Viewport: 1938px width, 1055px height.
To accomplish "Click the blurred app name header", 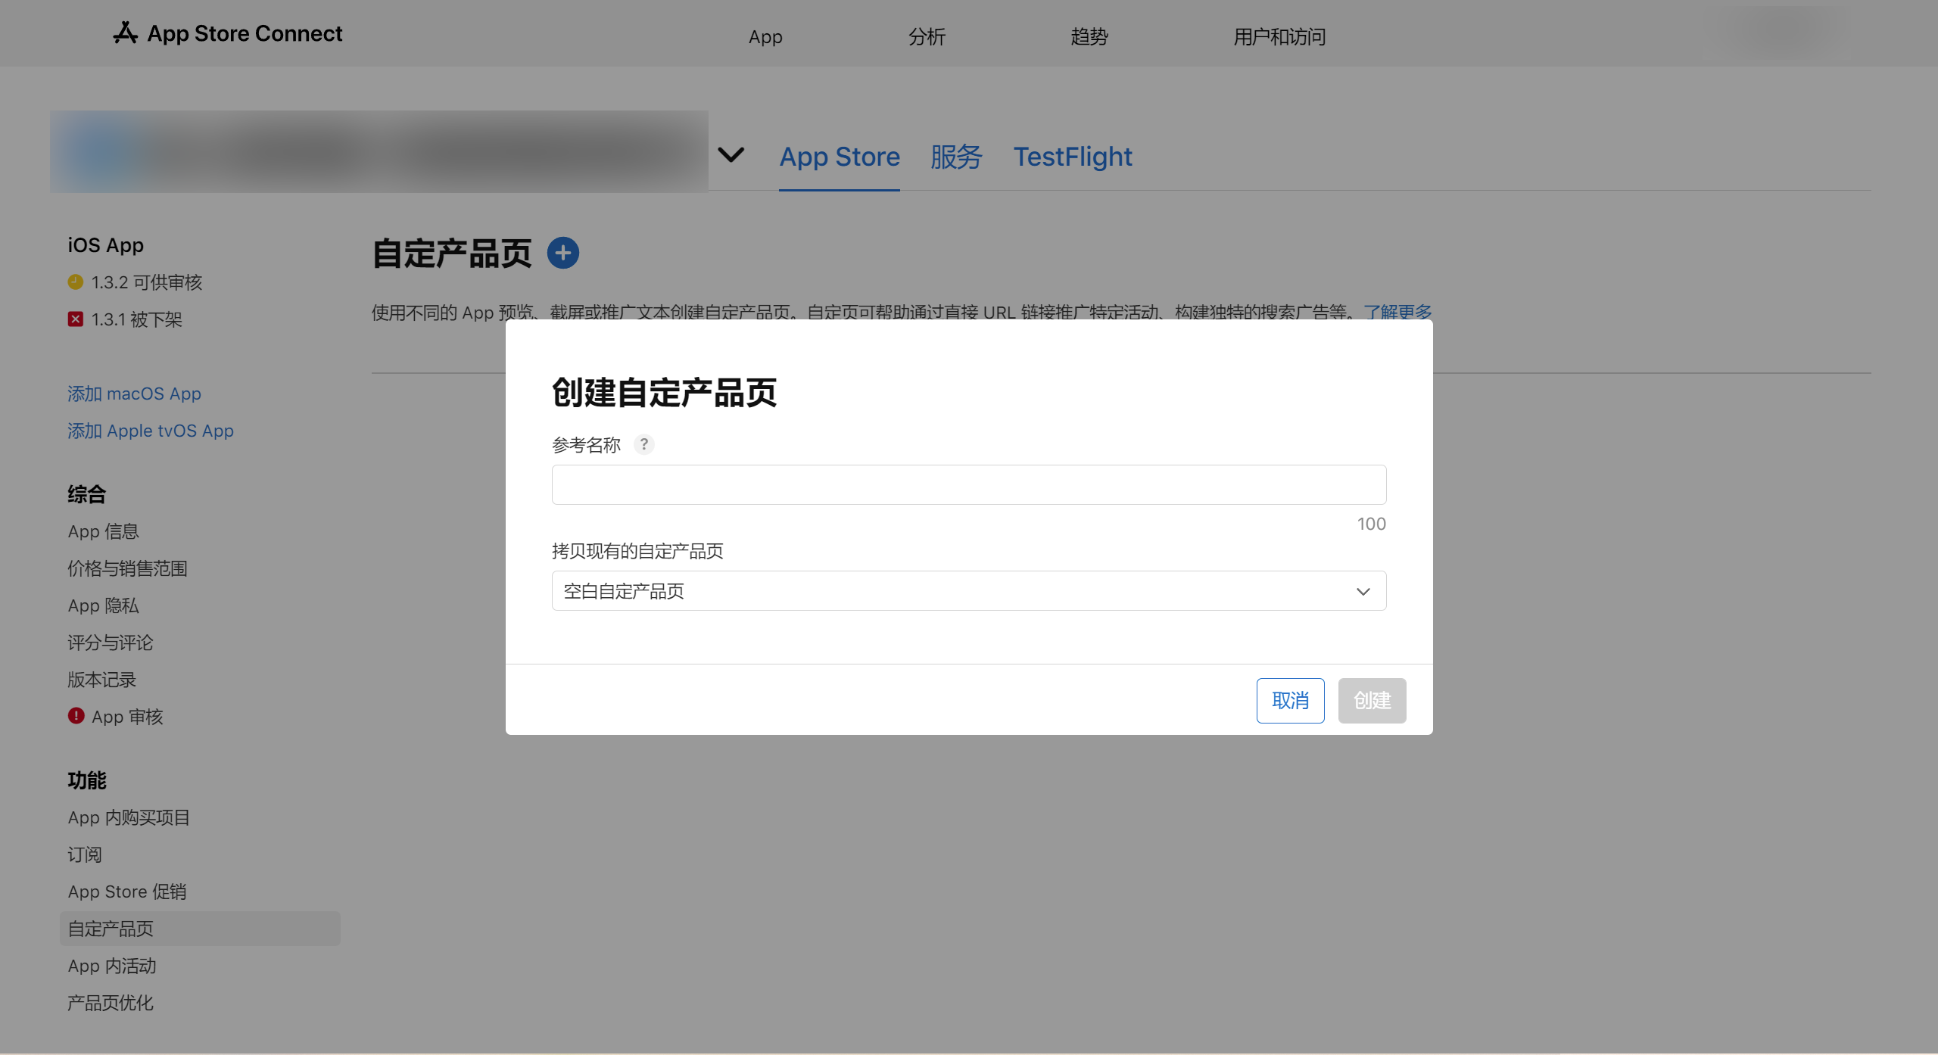I will click(379, 151).
